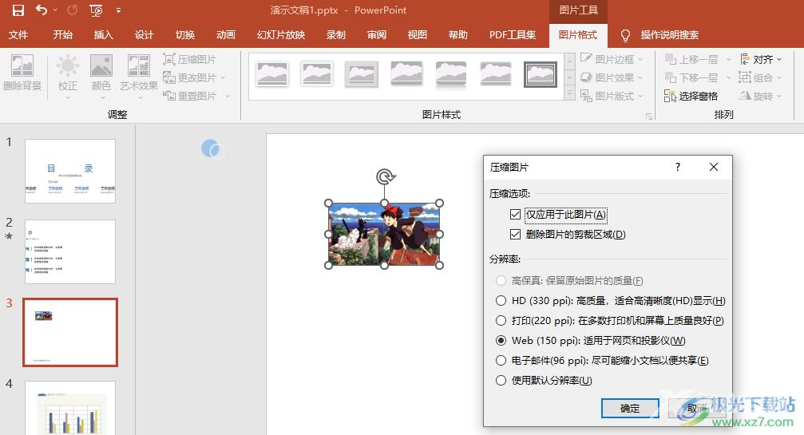Select the 图片格式 tab
Image resolution: width=804 pixels, height=435 pixels.
click(x=578, y=35)
